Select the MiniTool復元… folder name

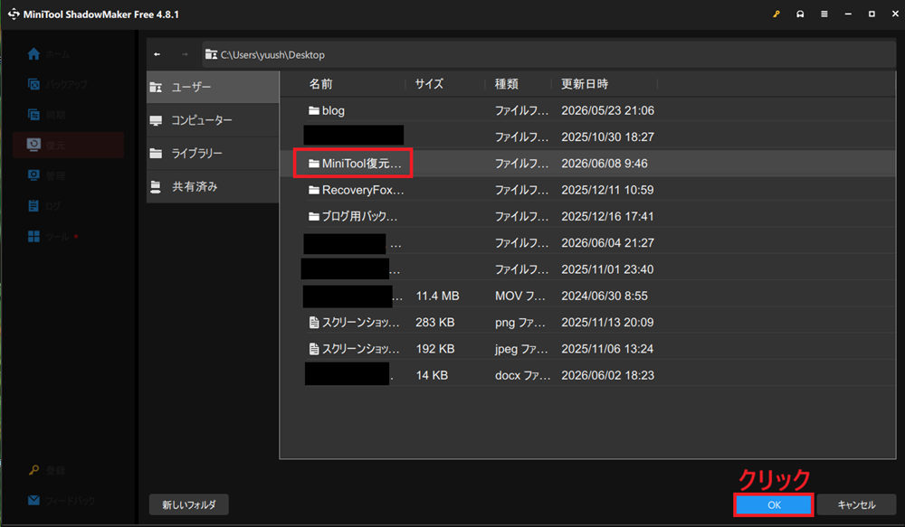[x=362, y=164]
